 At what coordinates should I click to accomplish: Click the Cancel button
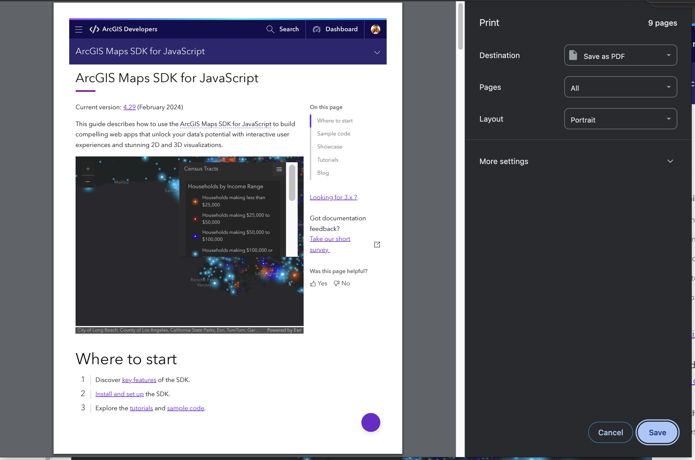point(610,432)
